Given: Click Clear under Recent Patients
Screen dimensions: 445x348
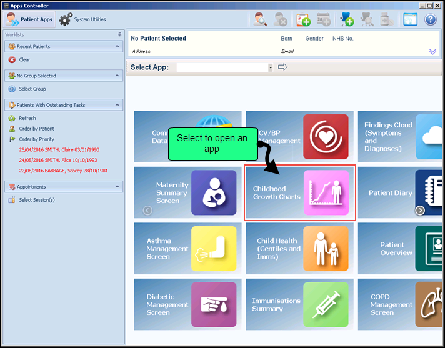Looking at the screenshot, I should click(24, 60).
